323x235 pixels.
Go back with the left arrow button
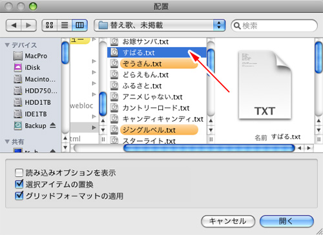[x=14, y=25]
